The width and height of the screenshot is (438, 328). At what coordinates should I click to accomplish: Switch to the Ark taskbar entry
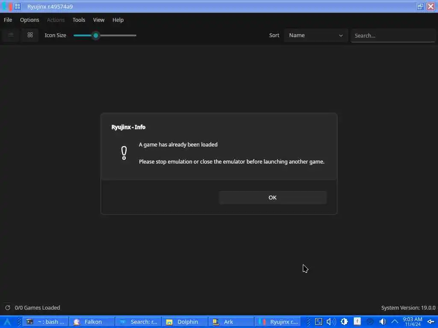pos(231,322)
